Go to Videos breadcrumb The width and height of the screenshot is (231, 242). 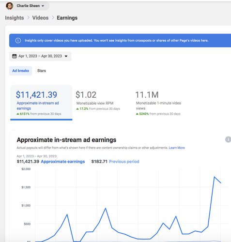tap(40, 18)
